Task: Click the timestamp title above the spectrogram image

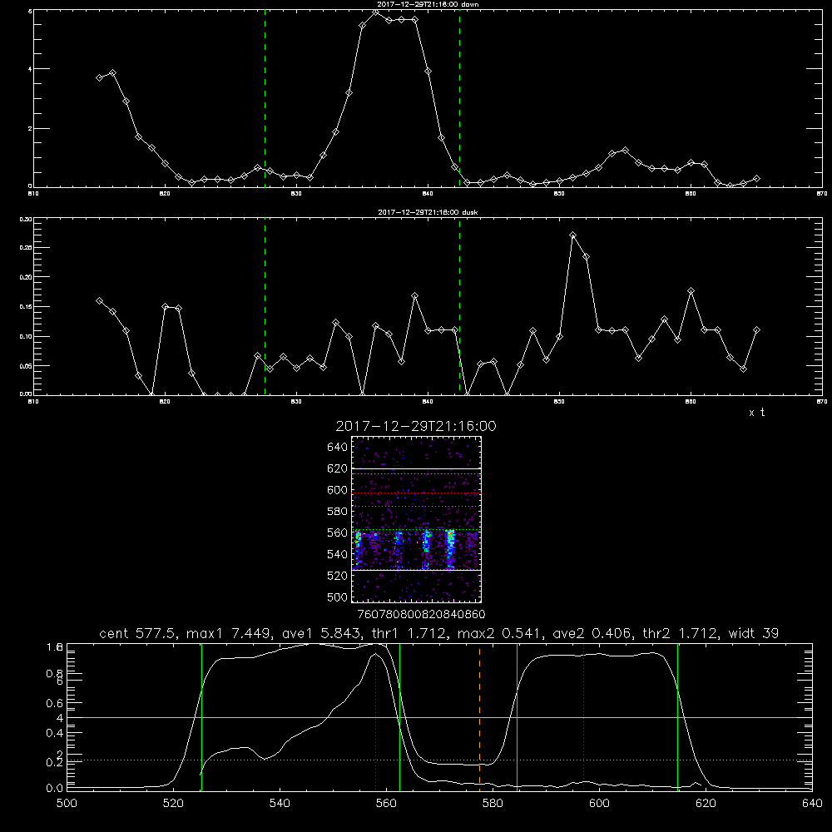Action: pos(416,426)
